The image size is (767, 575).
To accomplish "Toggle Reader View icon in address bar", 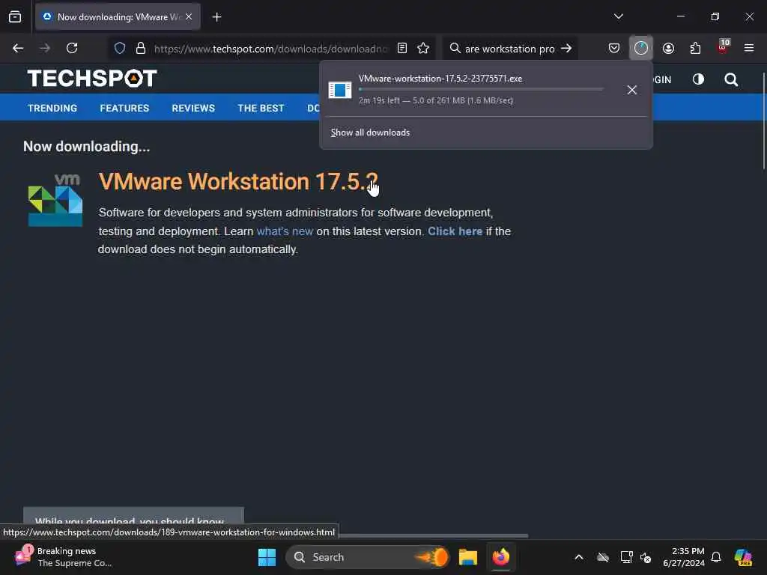I will pyautogui.click(x=402, y=48).
